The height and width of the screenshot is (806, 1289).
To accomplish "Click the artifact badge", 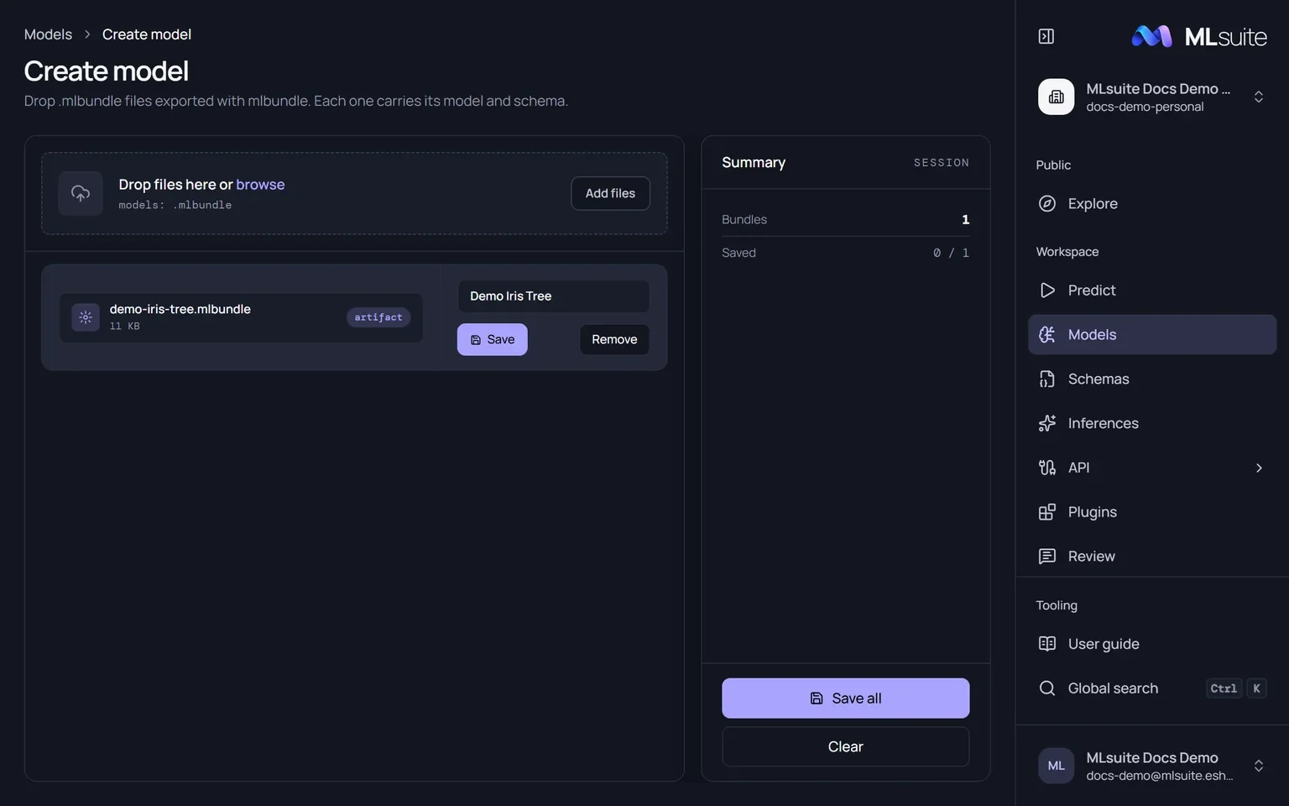I will pyautogui.click(x=378, y=317).
